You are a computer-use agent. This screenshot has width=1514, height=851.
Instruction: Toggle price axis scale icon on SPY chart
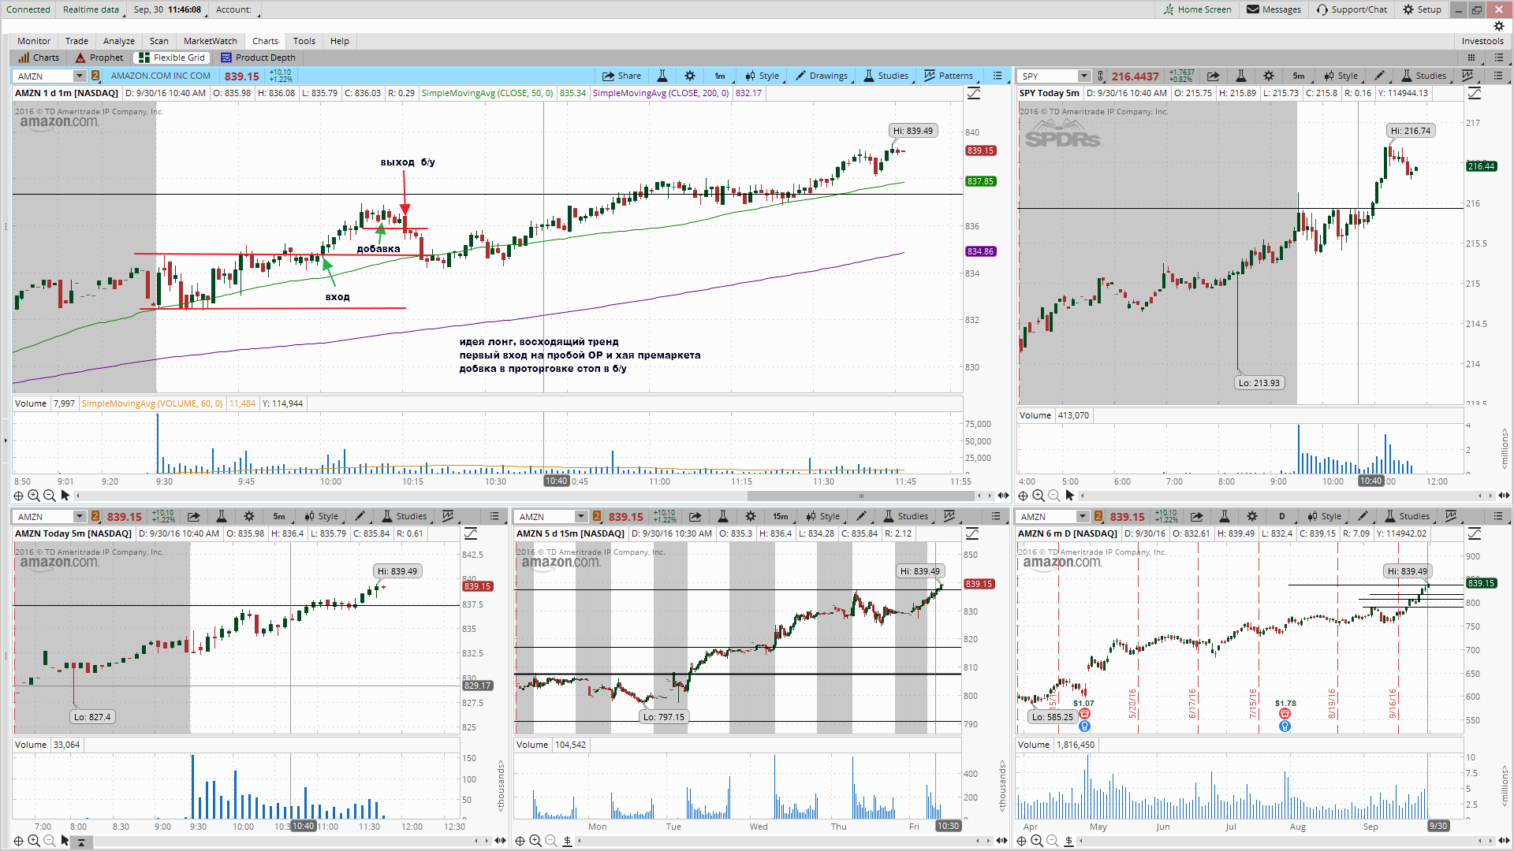click(x=1475, y=93)
